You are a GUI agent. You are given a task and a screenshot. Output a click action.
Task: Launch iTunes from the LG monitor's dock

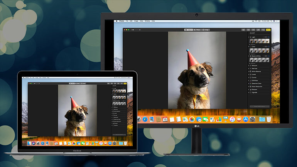coord(233,120)
